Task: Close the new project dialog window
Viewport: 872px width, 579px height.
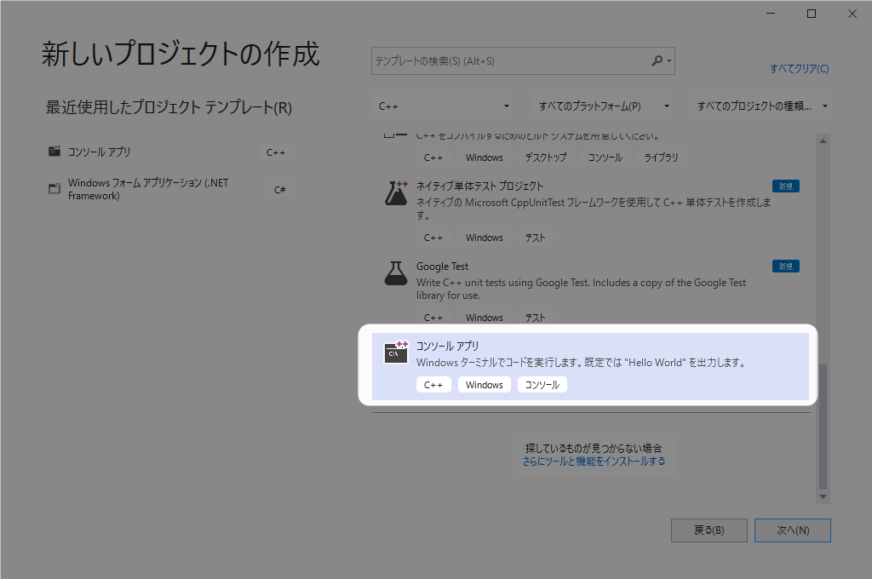Action: (852, 14)
